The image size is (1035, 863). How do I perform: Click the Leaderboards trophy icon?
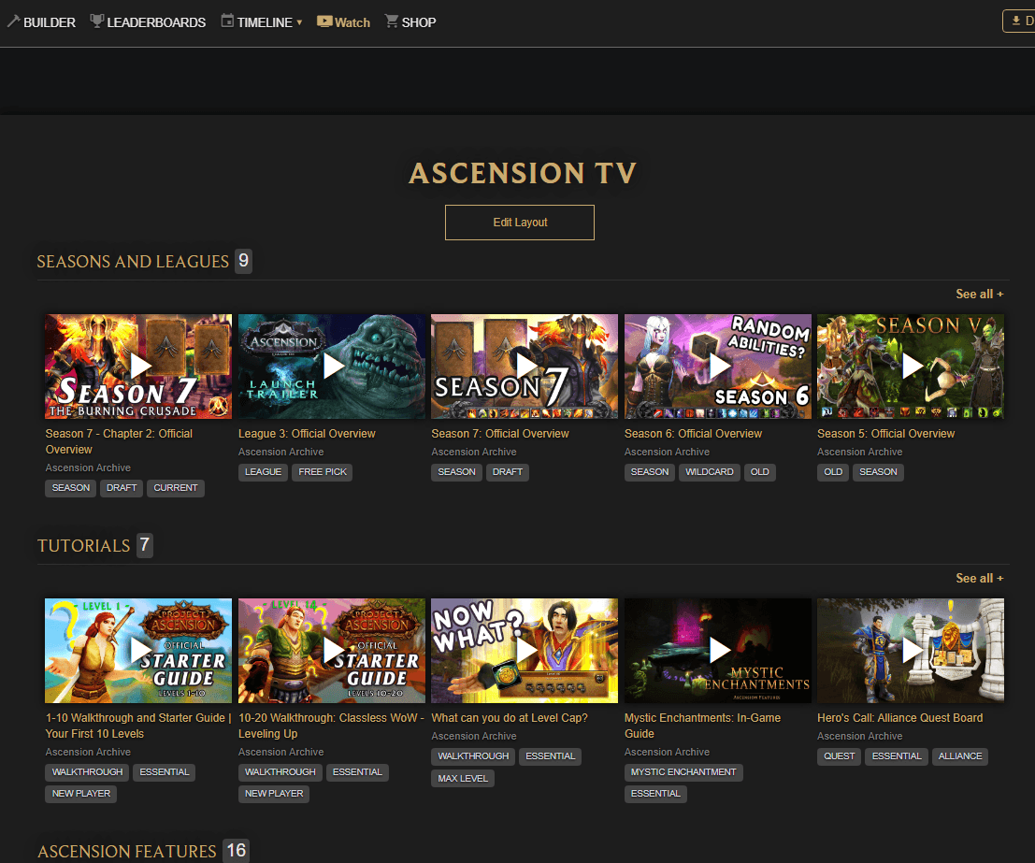[x=97, y=21]
